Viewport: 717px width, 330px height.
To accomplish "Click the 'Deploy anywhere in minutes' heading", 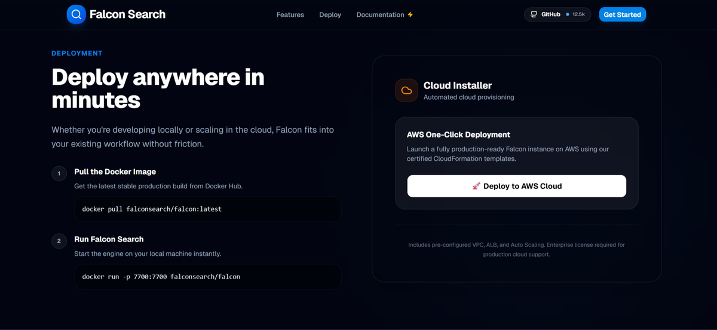I will tap(158, 88).
